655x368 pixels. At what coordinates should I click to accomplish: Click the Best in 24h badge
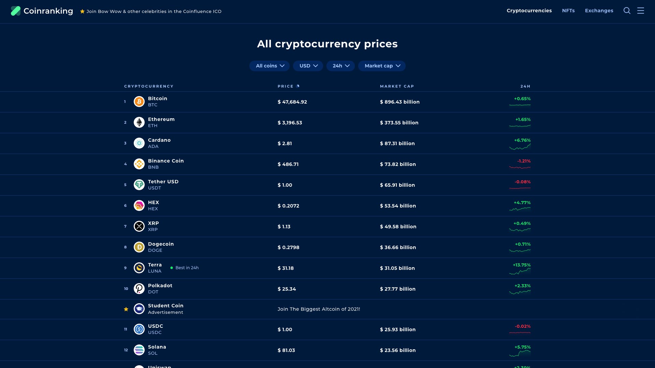click(x=185, y=268)
